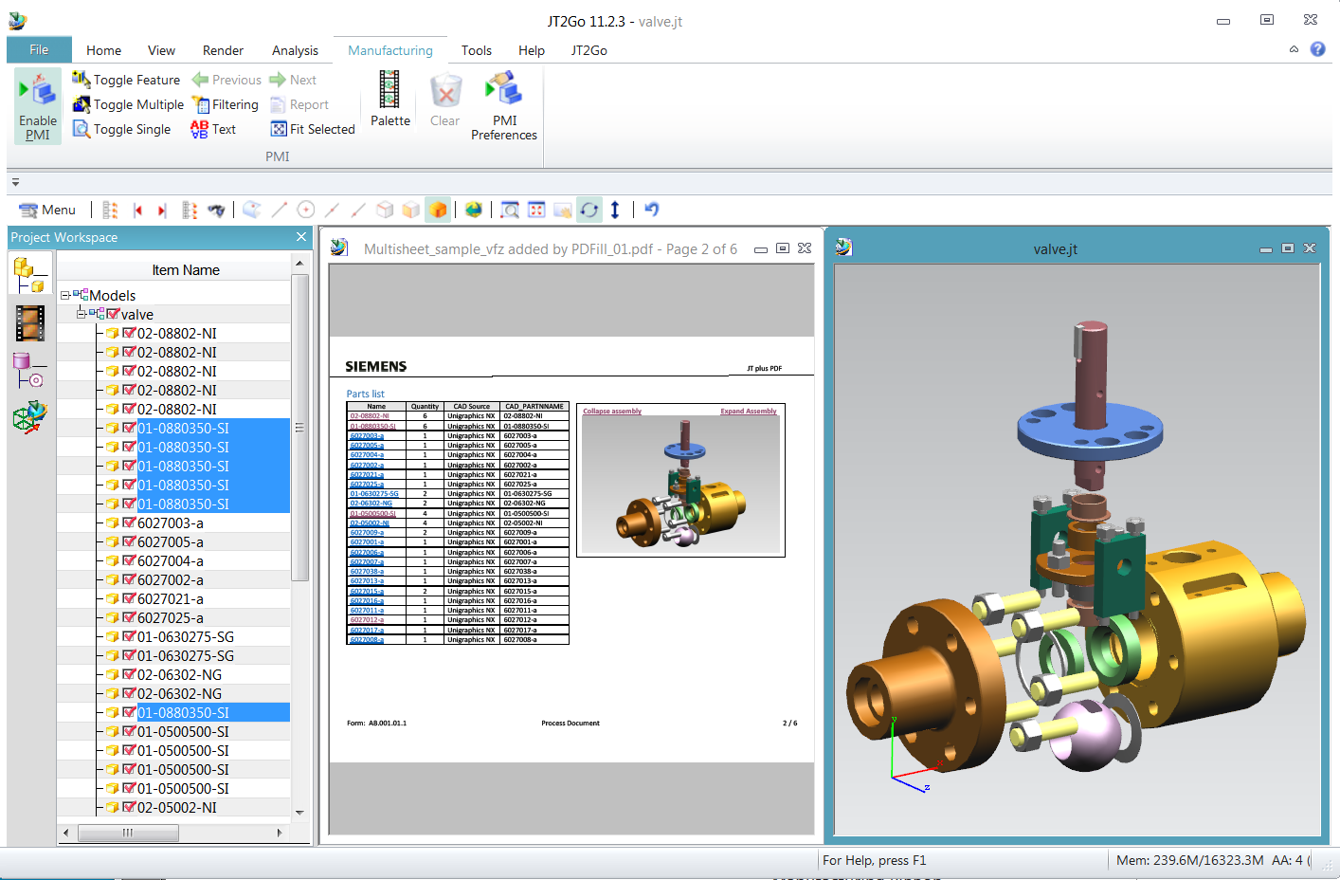Toggle checkbox for part 6027005-a
The image size is (1340, 880).
(x=129, y=541)
